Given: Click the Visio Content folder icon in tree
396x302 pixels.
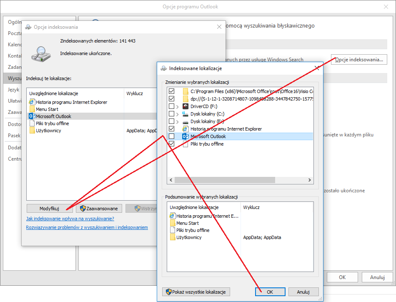Looking at the screenshot, I should pos(185,91).
